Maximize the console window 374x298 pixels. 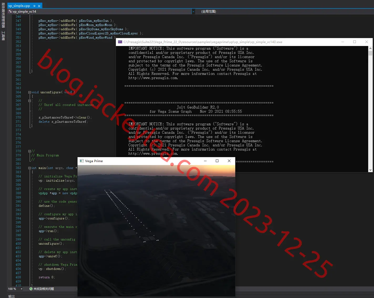355,42
